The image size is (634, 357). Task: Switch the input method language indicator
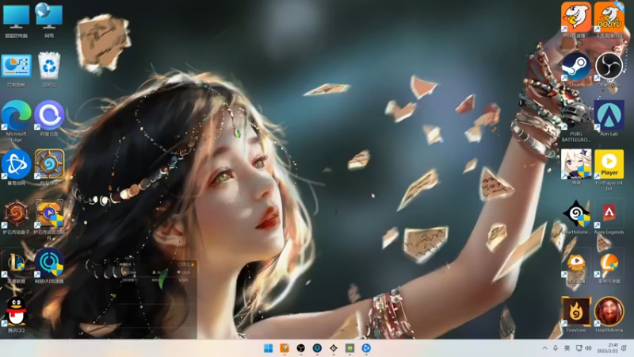click(567, 348)
